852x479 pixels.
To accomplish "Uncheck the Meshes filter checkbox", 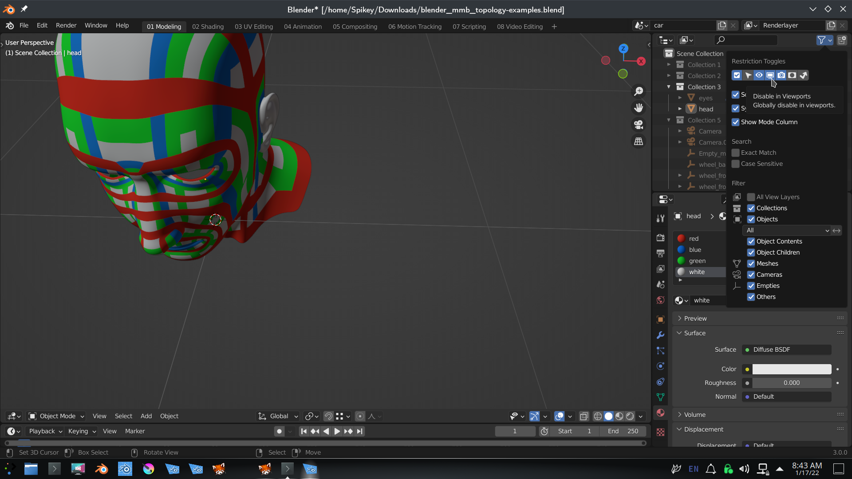I will click(x=751, y=263).
